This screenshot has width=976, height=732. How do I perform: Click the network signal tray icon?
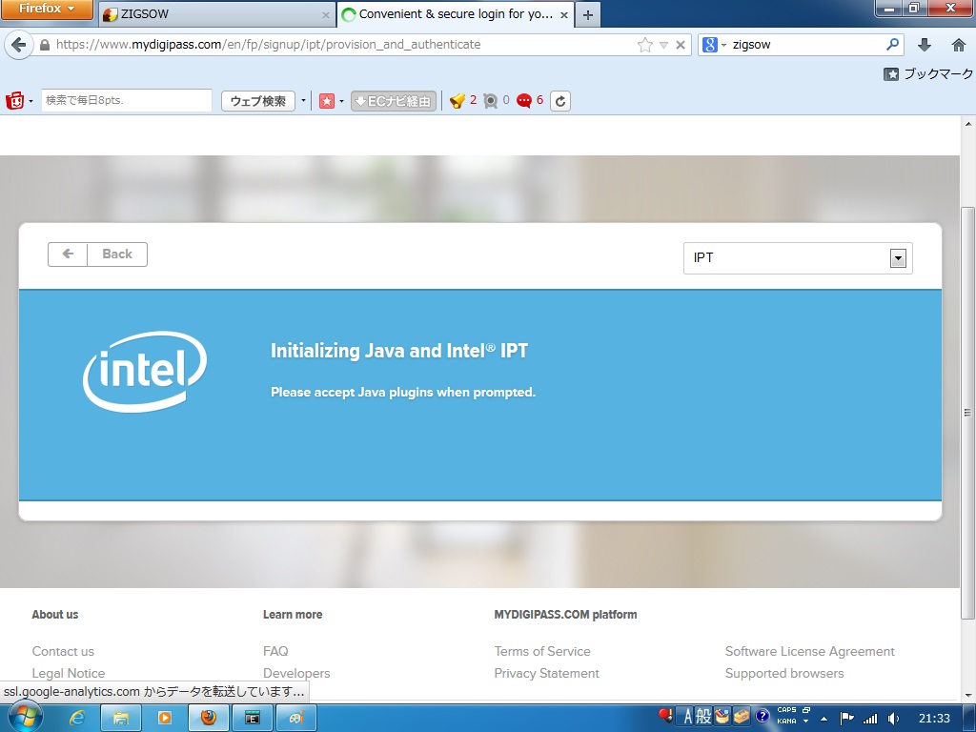pos(870,719)
